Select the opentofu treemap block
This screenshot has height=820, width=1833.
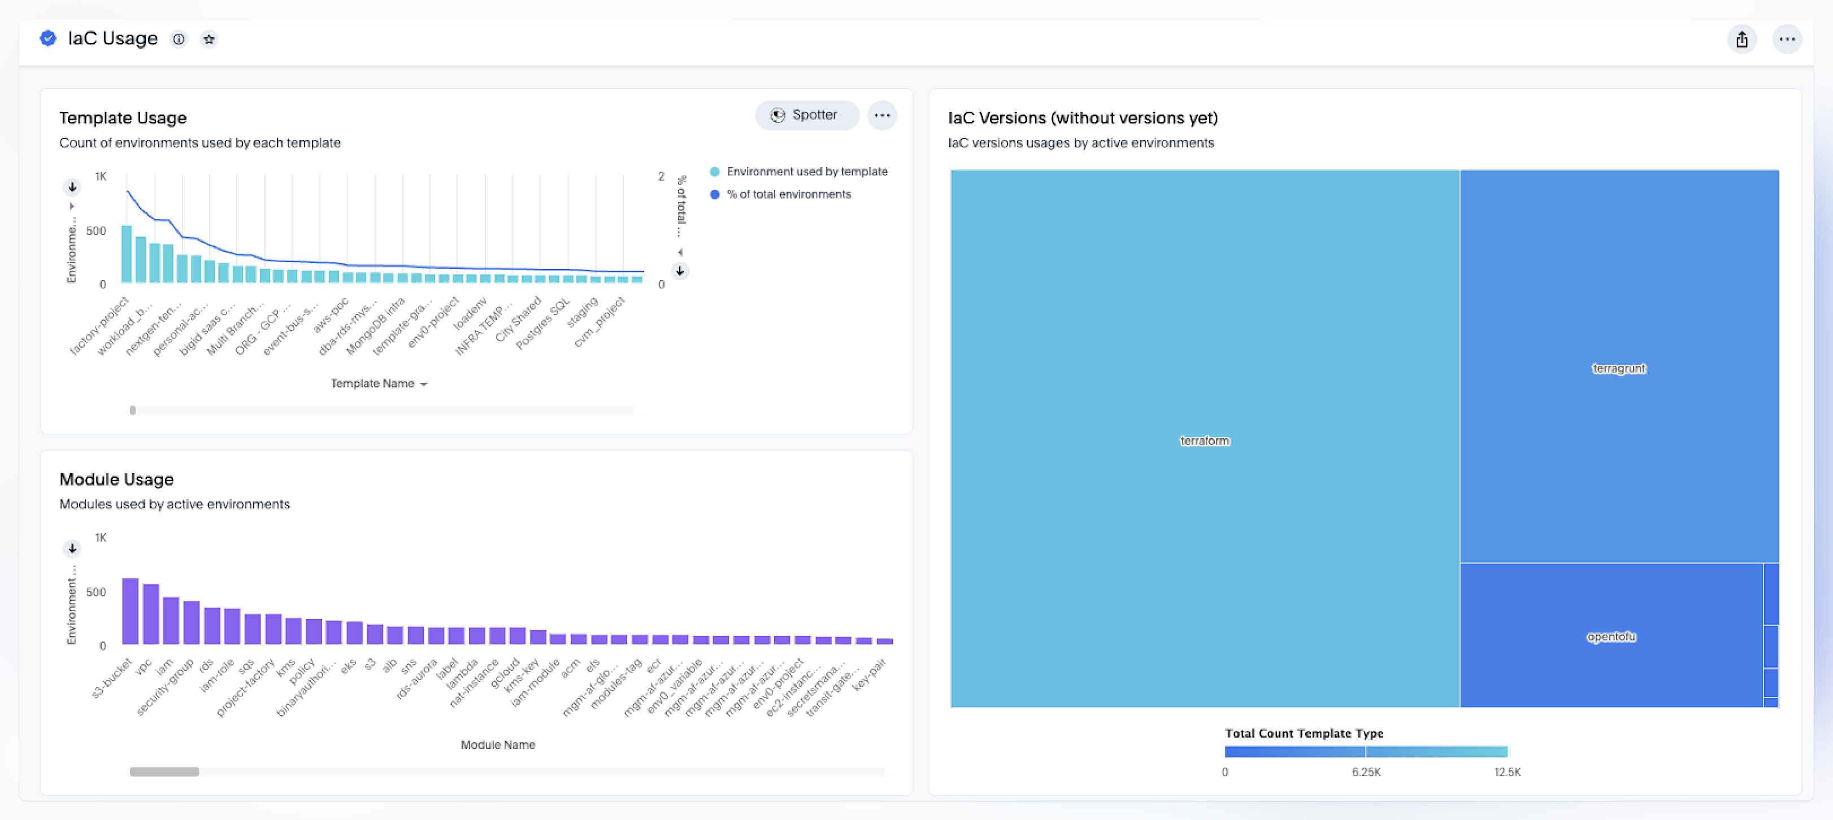click(1611, 636)
